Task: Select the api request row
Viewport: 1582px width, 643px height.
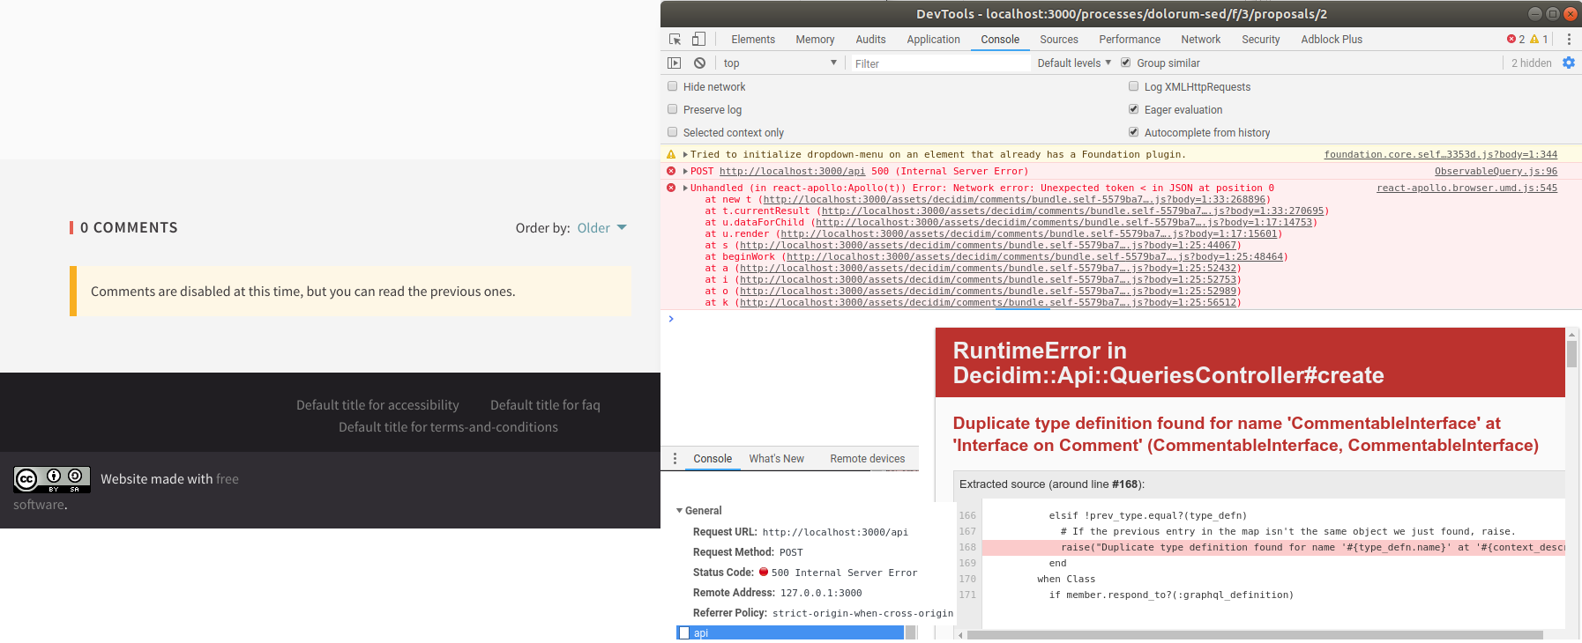Action: [x=790, y=632]
